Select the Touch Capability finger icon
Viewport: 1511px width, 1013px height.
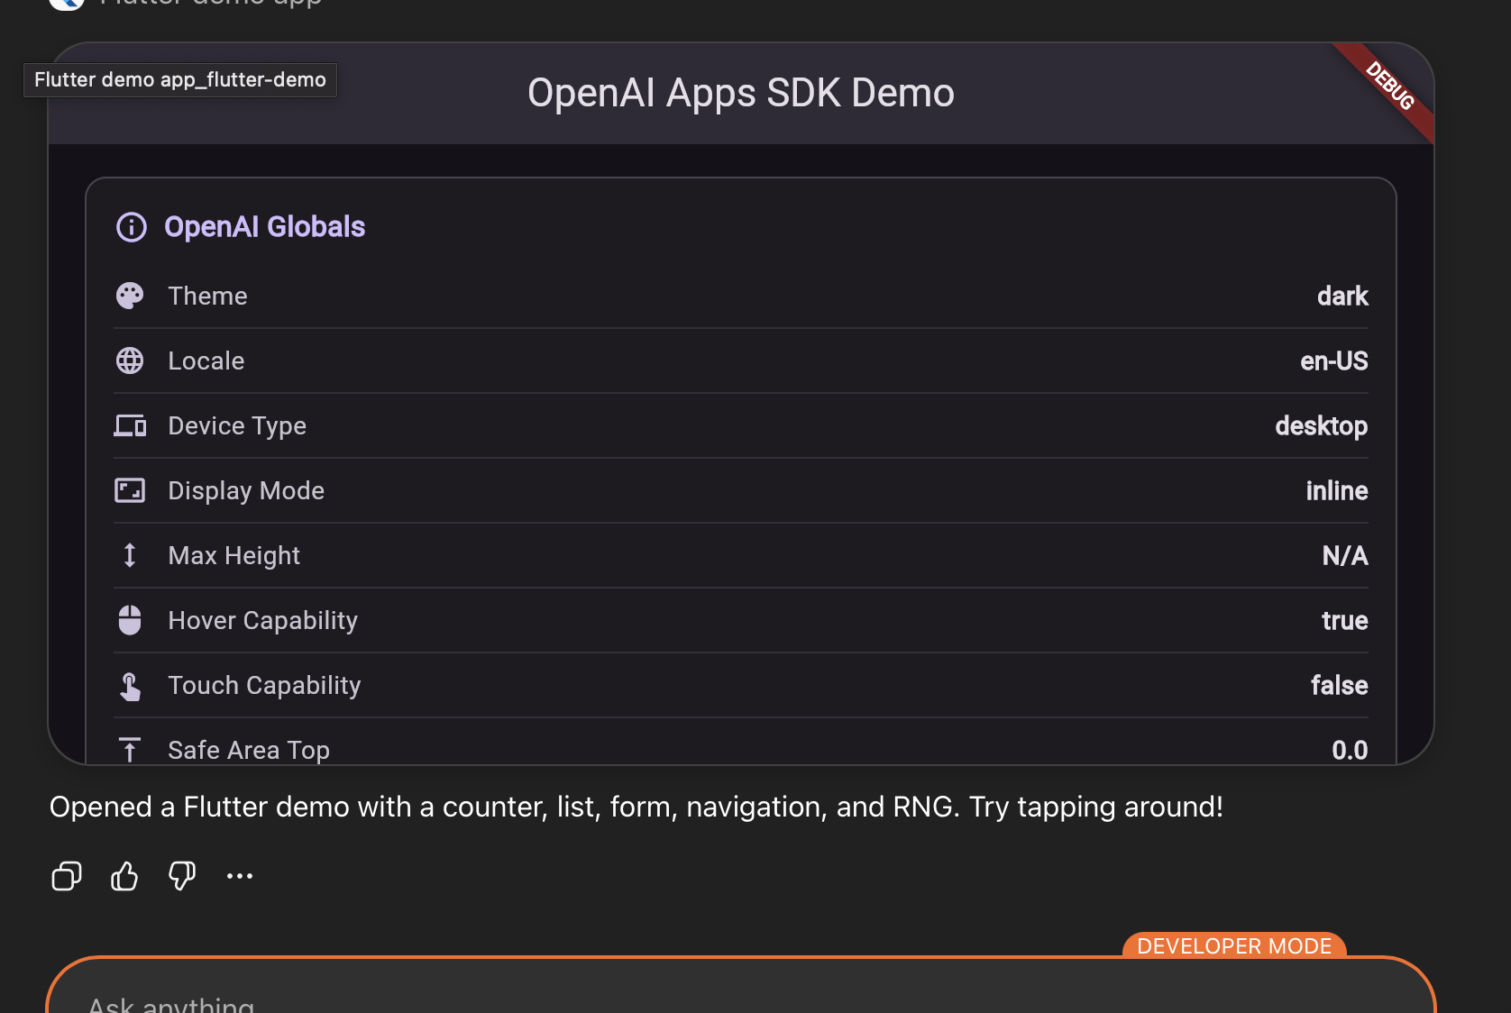131,685
